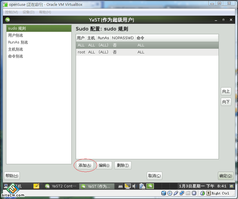Switch to the YaST2 Control Center taskbar entry
Image resolution: width=238 pixels, height=199 pixels.
tap(61, 186)
